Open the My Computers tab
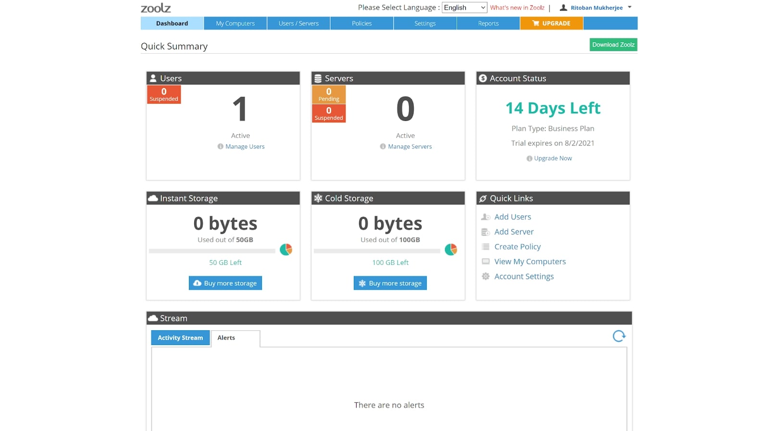Image resolution: width=769 pixels, height=431 pixels. pos(236,23)
